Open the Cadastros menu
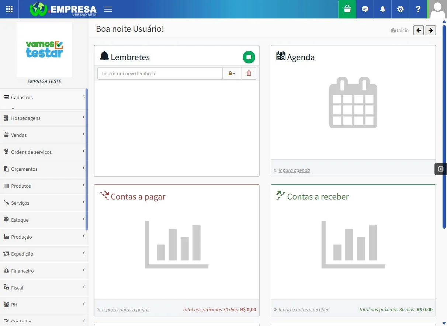 44,97
